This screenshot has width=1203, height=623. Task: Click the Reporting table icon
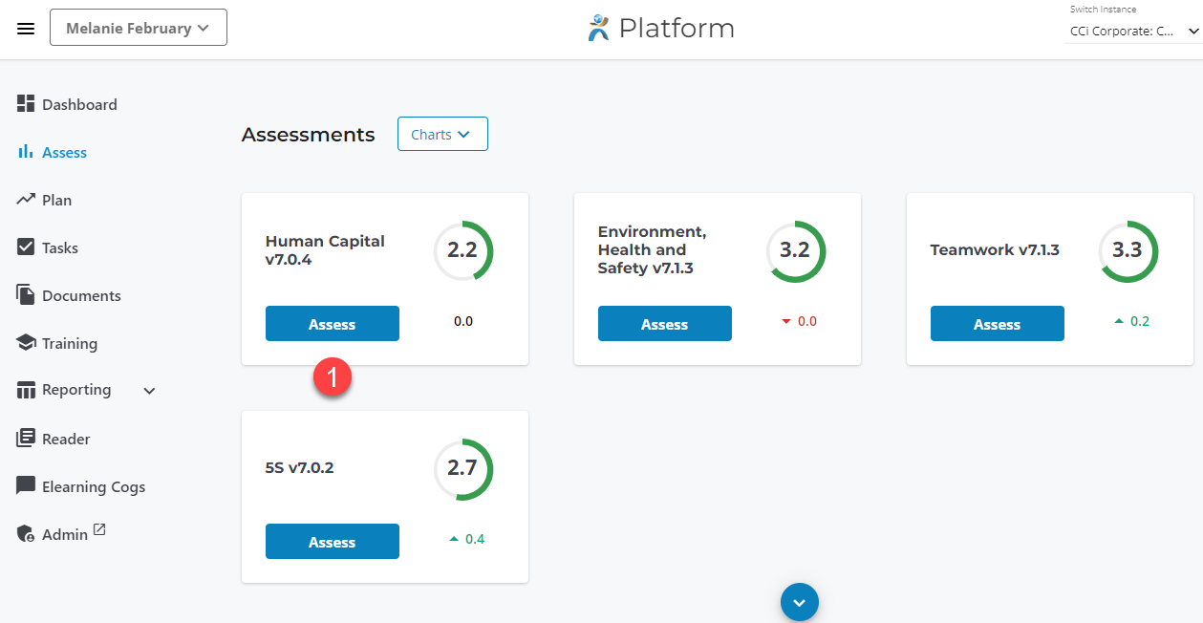(26, 390)
